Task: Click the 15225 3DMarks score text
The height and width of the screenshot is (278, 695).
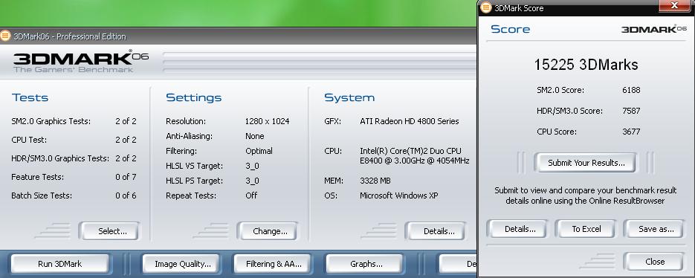Action: [x=586, y=65]
